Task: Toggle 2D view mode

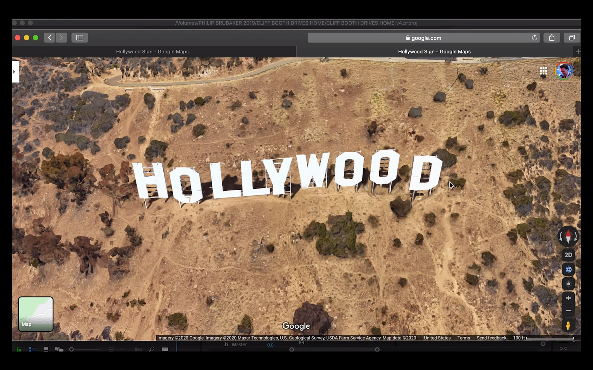Action: click(x=568, y=255)
